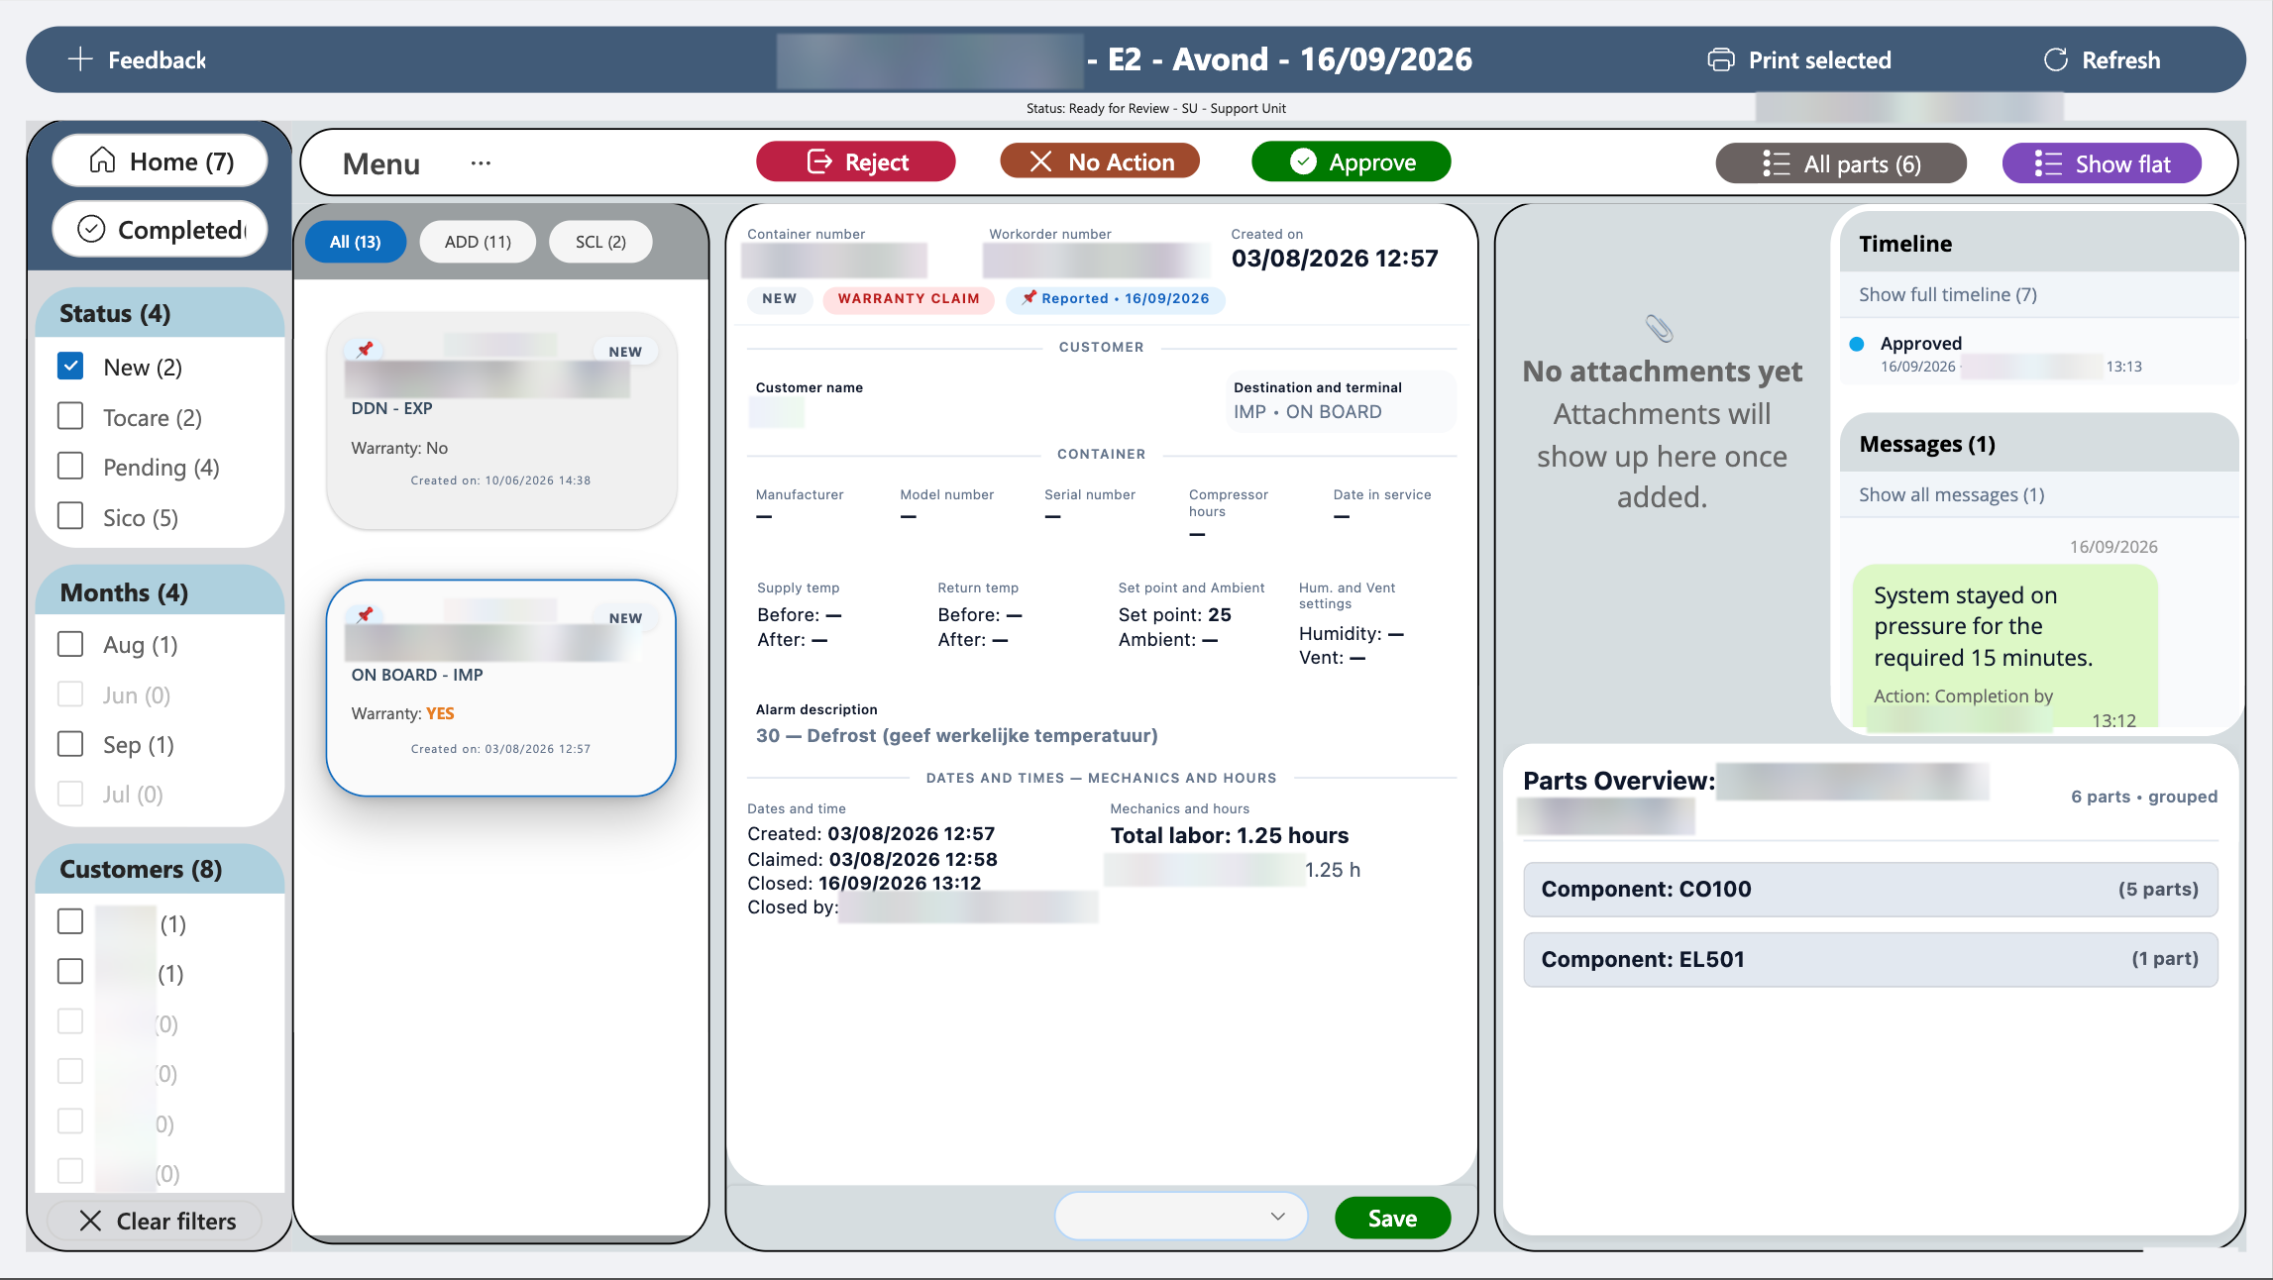
Task: Click the 6 parts • grouped label
Action: point(2143,797)
